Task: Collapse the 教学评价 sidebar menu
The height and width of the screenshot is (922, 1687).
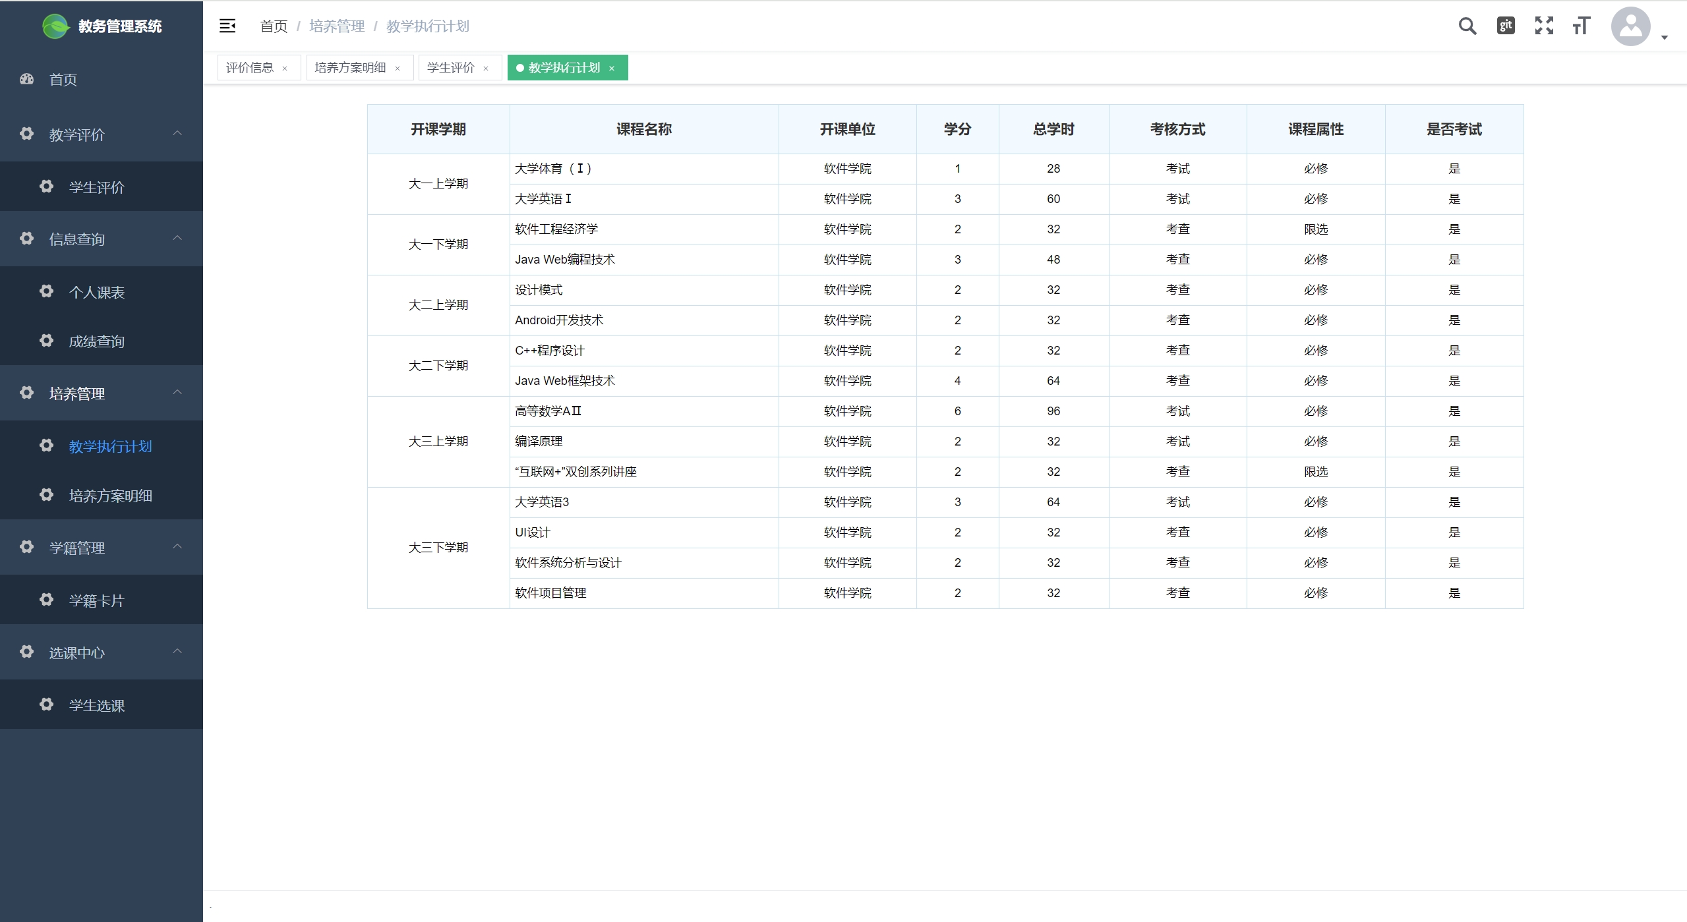Action: click(177, 134)
